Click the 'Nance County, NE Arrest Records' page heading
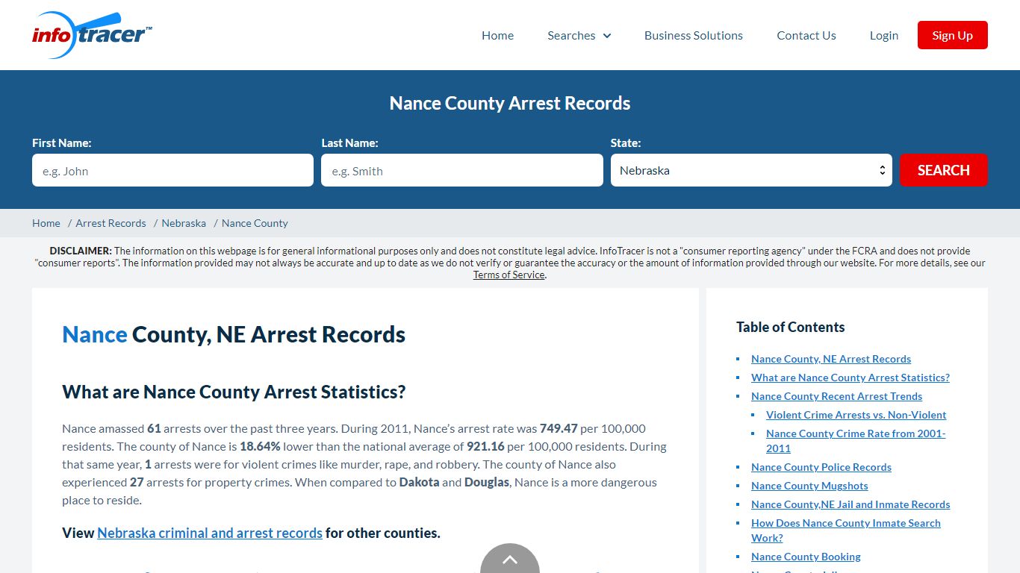The width and height of the screenshot is (1020, 573). click(x=234, y=334)
